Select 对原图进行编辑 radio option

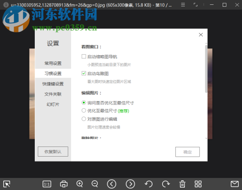(x=84, y=119)
